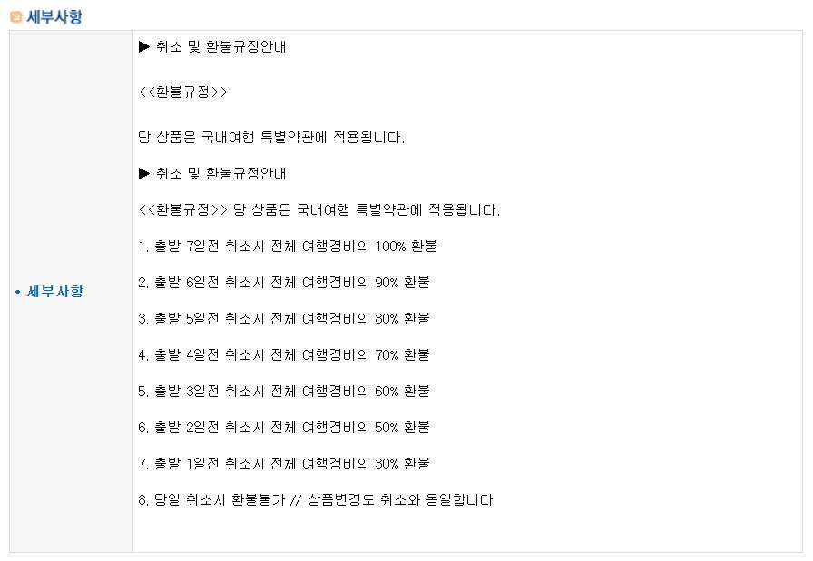Click the first ▶ arrow at top
Screen dimensions: 813x561
point(144,46)
